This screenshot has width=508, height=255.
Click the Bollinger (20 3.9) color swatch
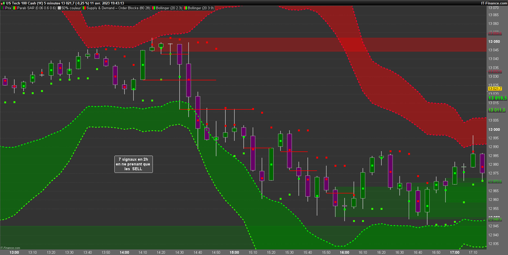click(x=185, y=8)
